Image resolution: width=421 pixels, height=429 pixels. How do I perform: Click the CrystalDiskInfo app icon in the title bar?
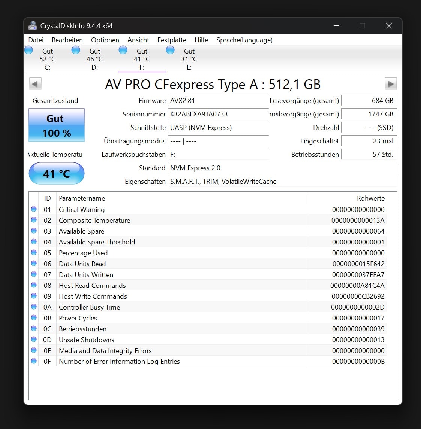click(33, 25)
